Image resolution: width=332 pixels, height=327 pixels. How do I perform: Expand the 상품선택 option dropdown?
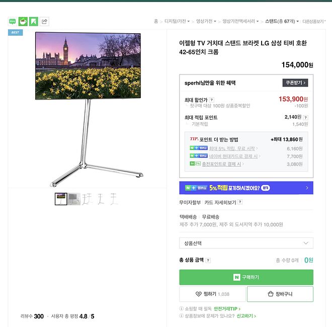tap(246, 243)
